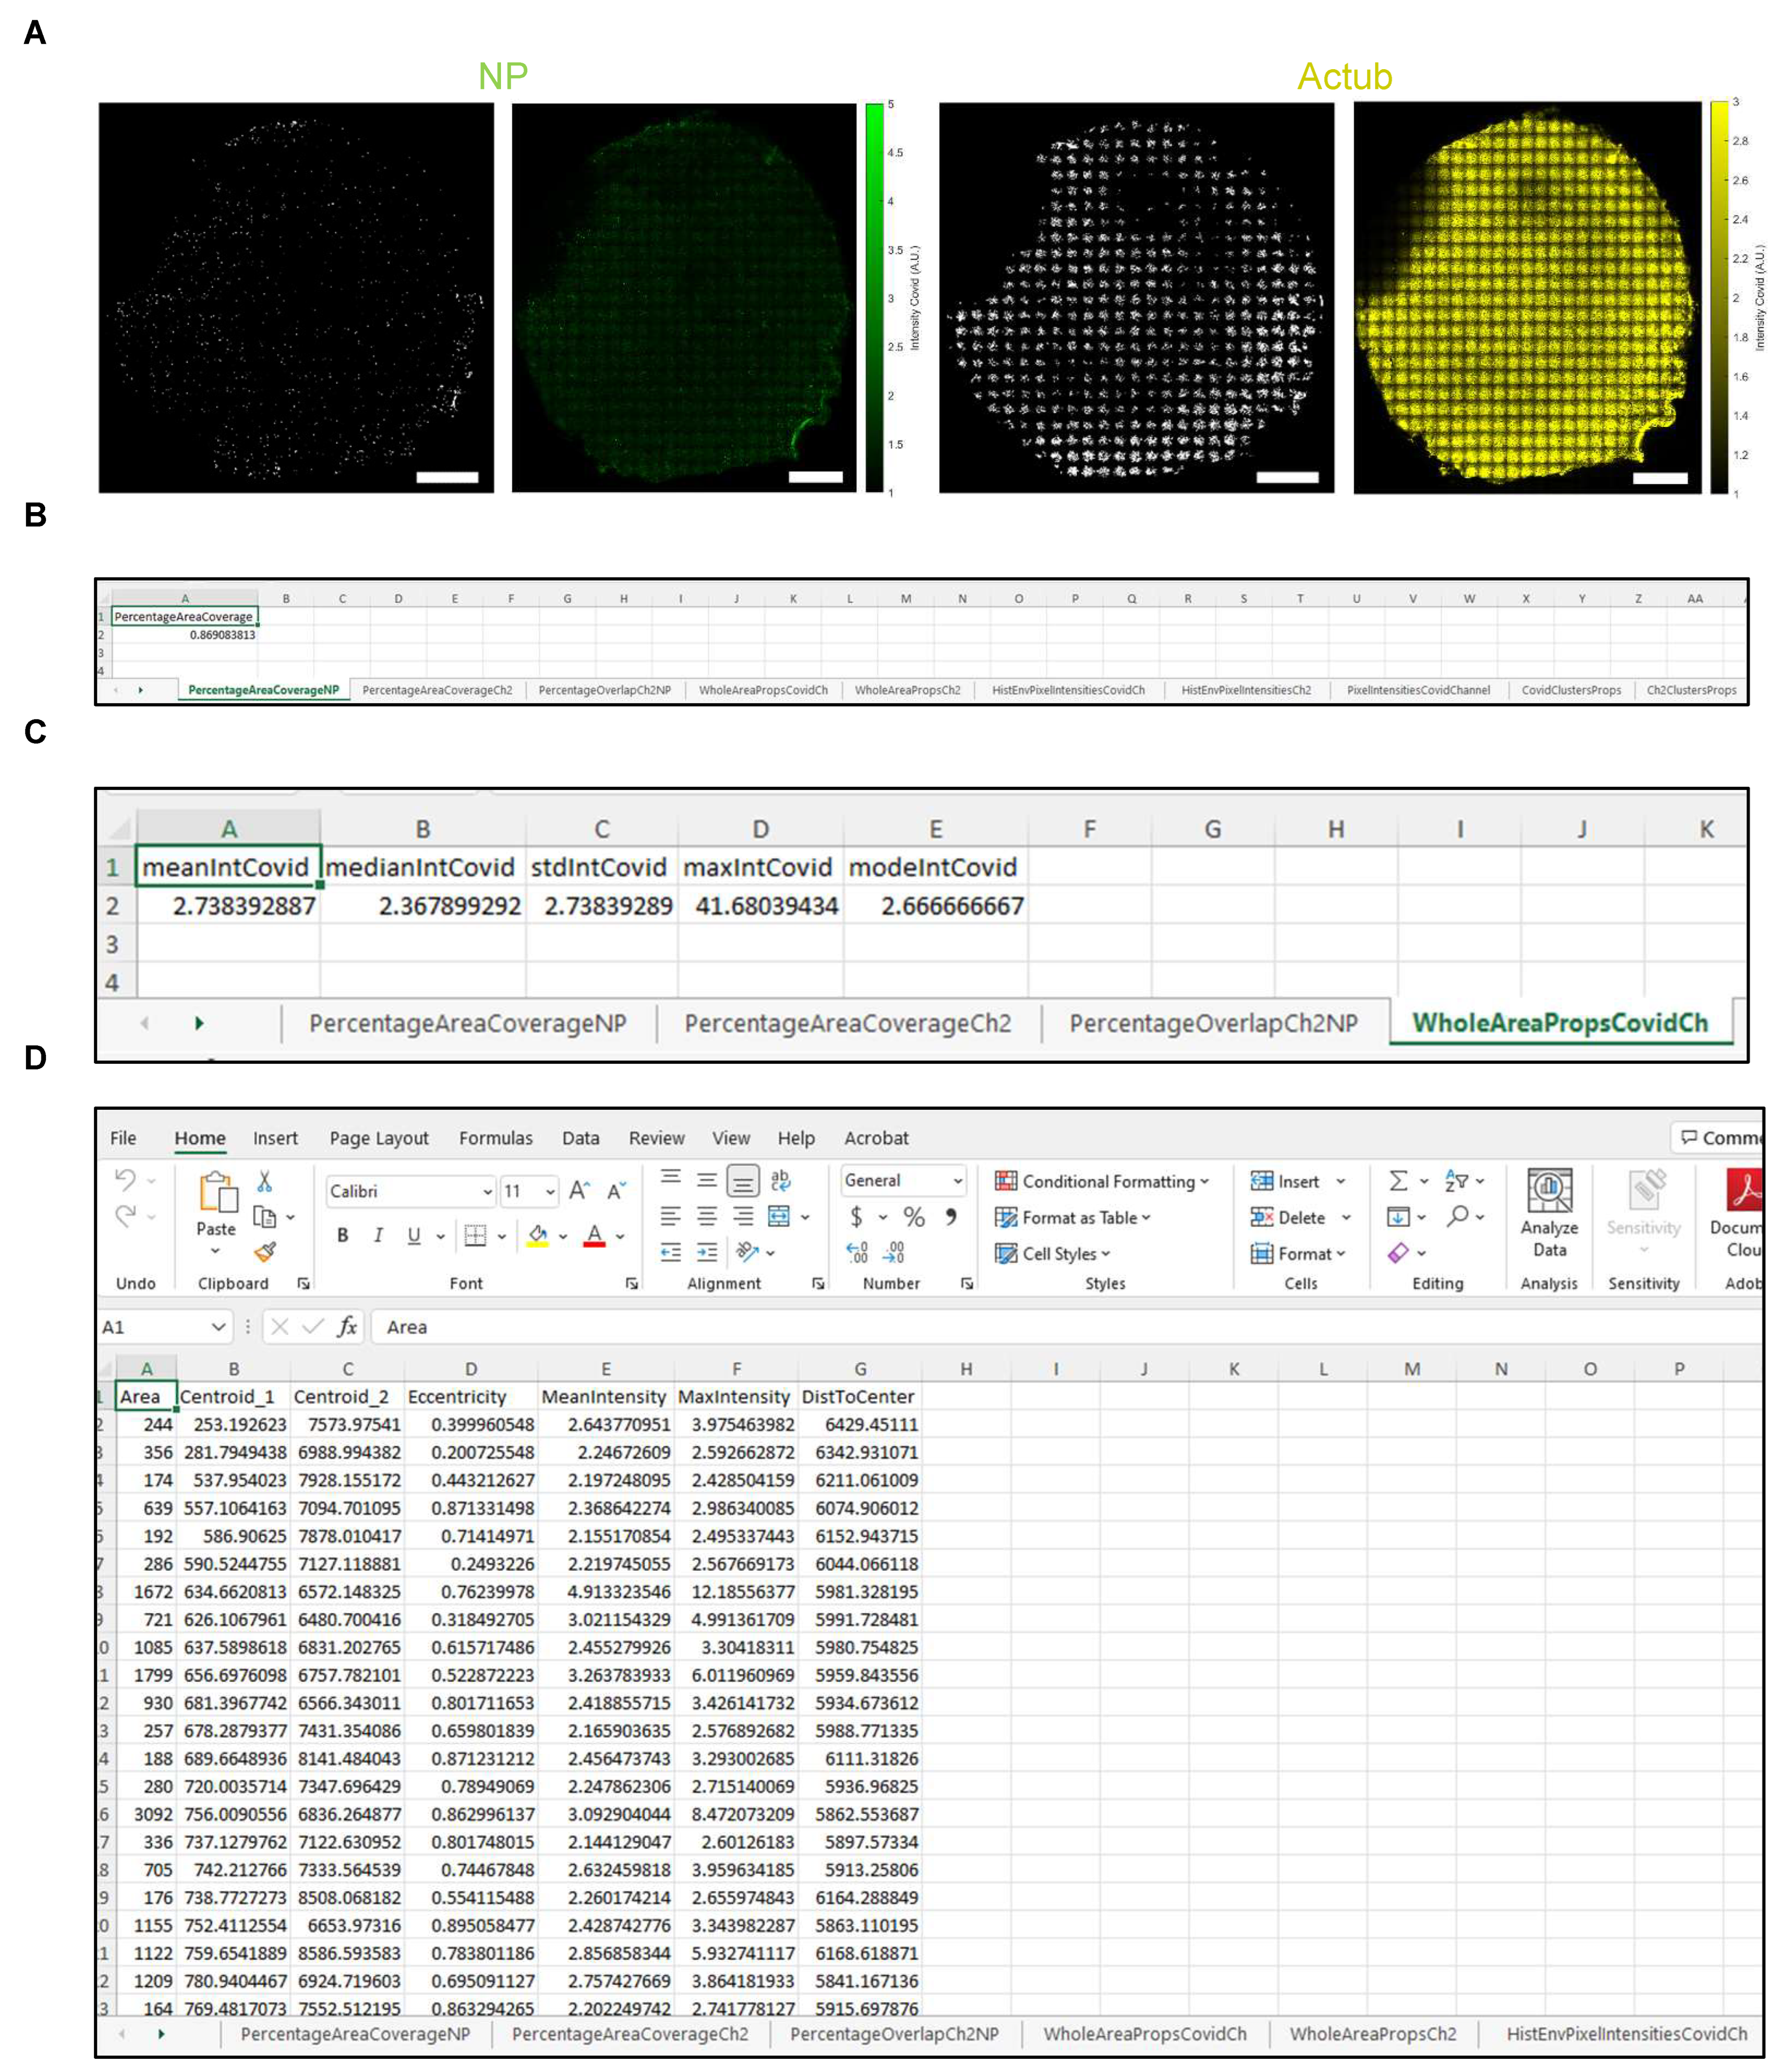Click the Wrap Text icon
Screen dimensions: 1780x2072
coord(780,1181)
